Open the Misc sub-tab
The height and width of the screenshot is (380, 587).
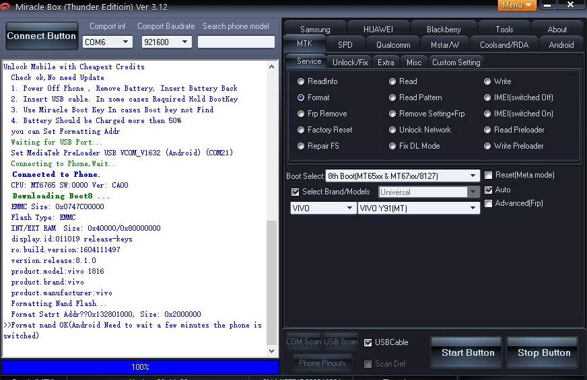414,62
